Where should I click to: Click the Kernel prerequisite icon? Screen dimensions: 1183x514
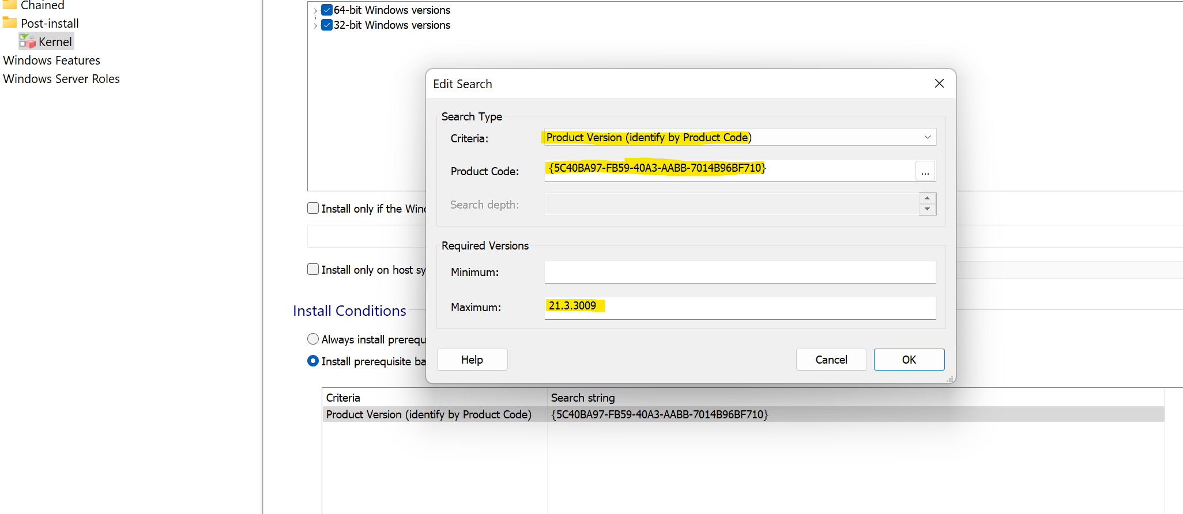pyautogui.click(x=27, y=41)
